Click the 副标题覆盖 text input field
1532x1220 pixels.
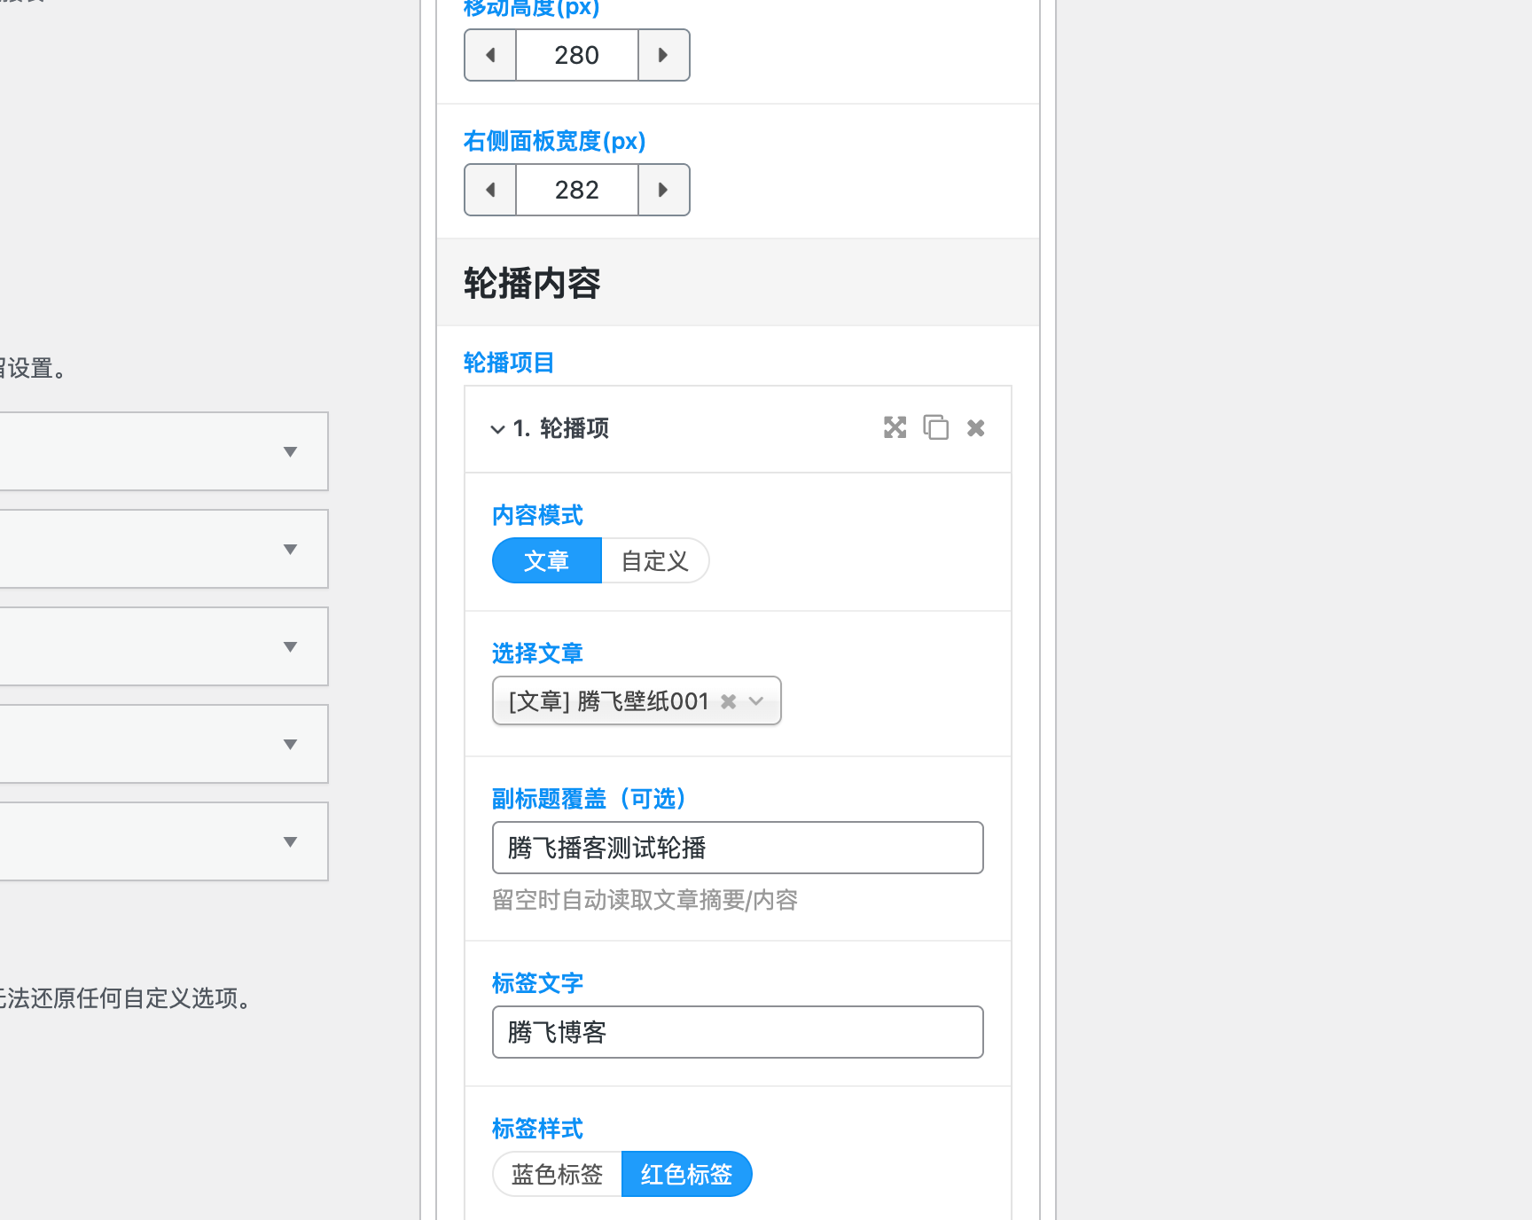(737, 848)
